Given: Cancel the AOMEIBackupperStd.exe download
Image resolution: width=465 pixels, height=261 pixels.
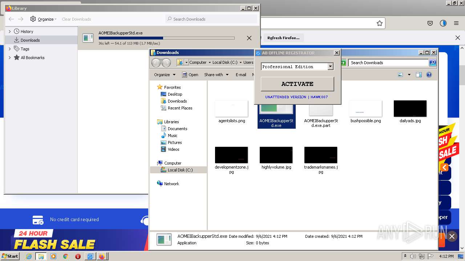Looking at the screenshot, I should click(249, 38).
